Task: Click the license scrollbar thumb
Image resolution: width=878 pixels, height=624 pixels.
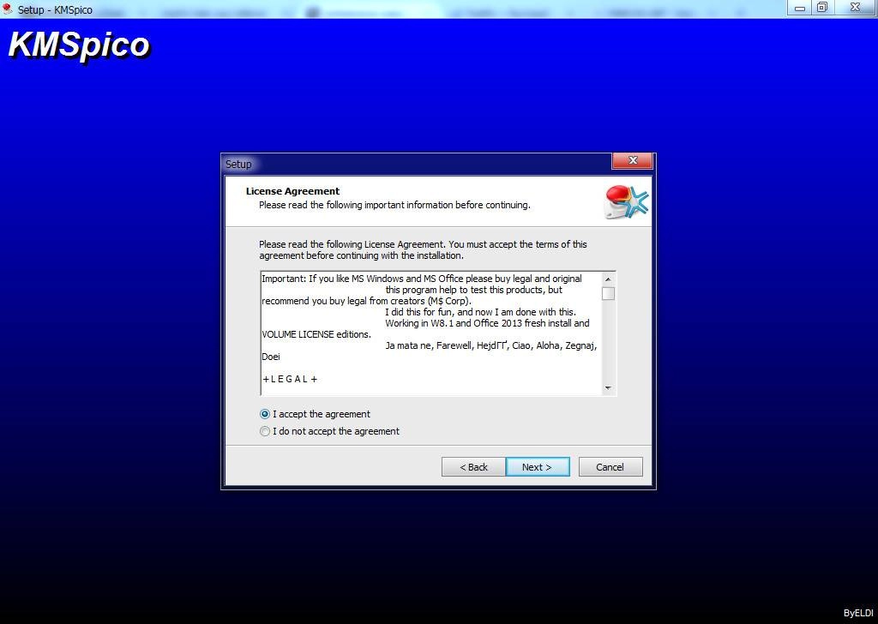Action: pyautogui.click(x=608, y=293)
